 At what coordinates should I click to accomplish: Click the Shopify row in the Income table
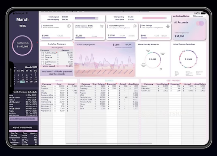59,93
